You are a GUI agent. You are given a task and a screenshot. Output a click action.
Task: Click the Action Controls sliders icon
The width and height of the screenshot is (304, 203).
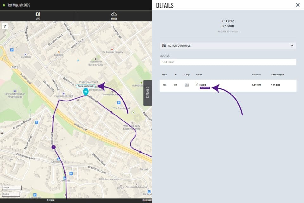[164, 46]
